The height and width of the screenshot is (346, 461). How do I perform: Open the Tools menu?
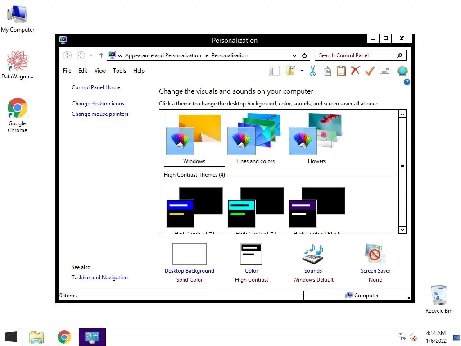pyautogui.click(x=119, y=71)
